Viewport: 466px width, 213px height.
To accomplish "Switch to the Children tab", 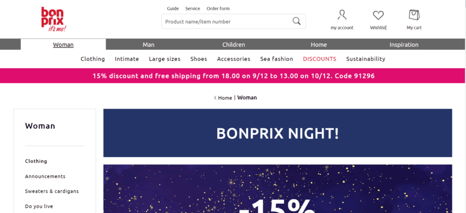I will pyautogui.click(x=234, y=44).
